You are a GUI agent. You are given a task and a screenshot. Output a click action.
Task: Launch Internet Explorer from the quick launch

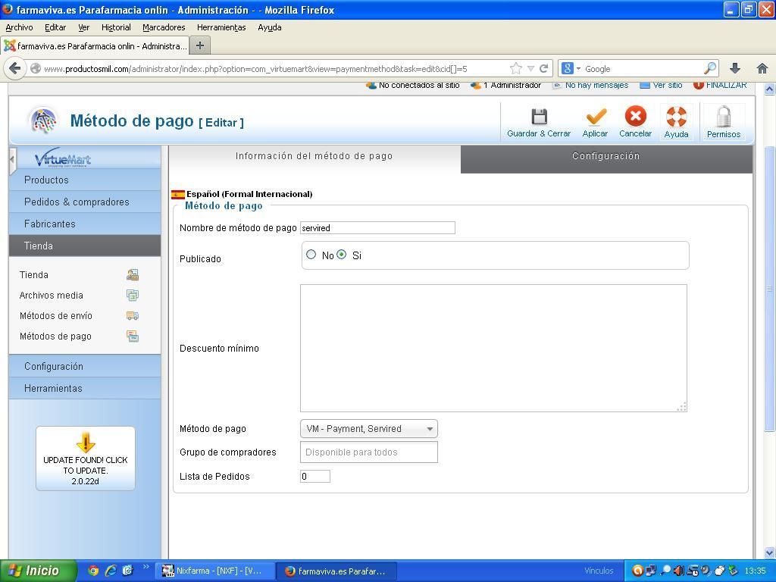[x=111, y=571]
